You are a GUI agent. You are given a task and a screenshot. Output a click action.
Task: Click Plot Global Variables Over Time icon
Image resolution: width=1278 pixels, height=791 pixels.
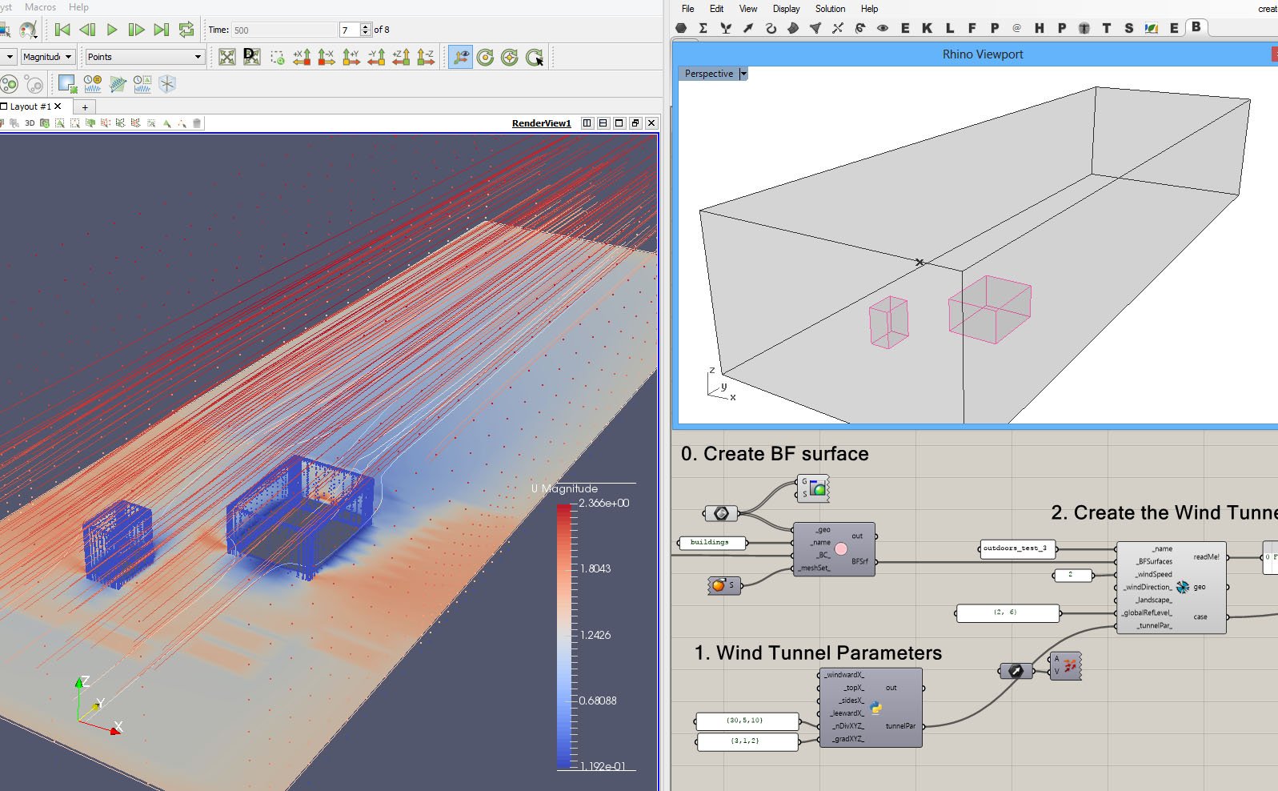pyautogui.click(x=92, y=84)
